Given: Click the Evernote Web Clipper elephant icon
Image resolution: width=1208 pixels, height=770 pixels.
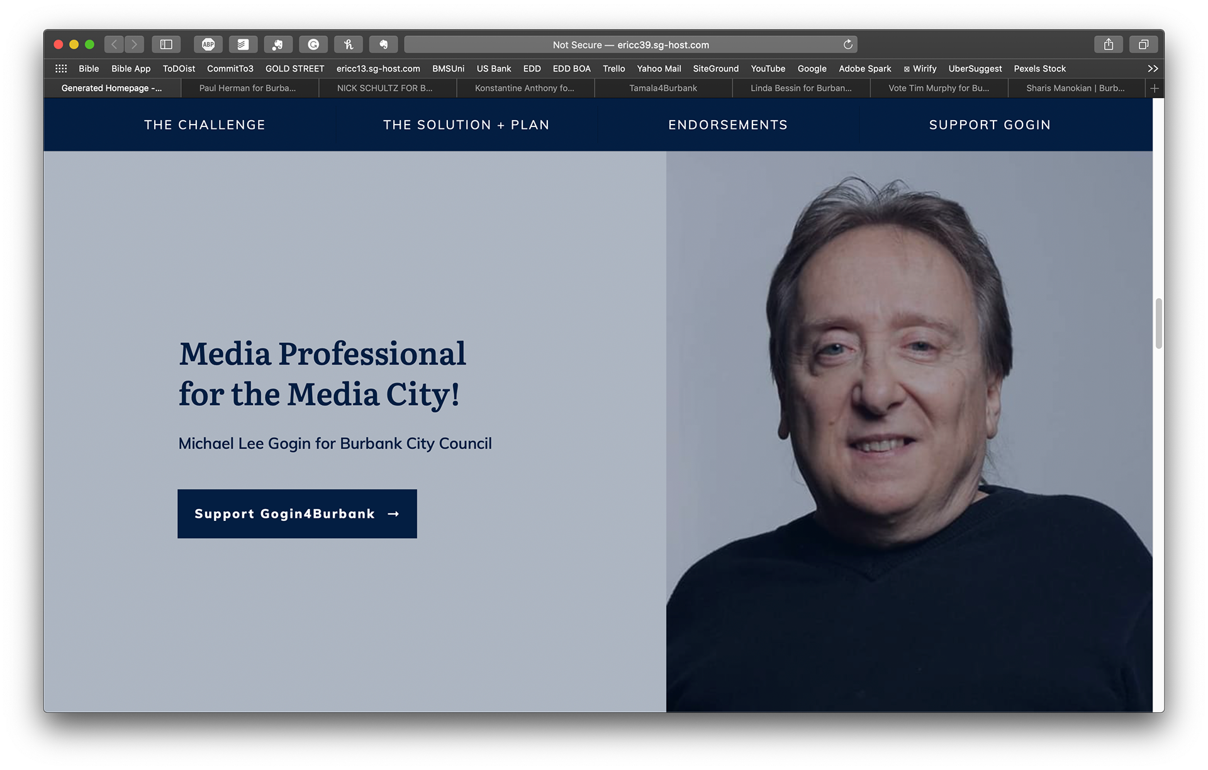Looking at the screenshot, I should [x=383, y=44].
